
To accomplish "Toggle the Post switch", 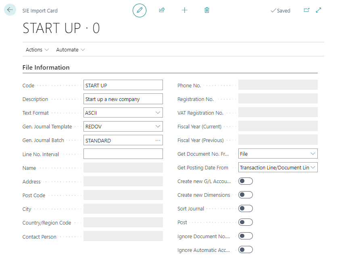I will [x=245, y=222].
